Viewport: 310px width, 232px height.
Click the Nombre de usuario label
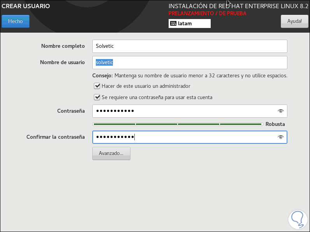62,63
